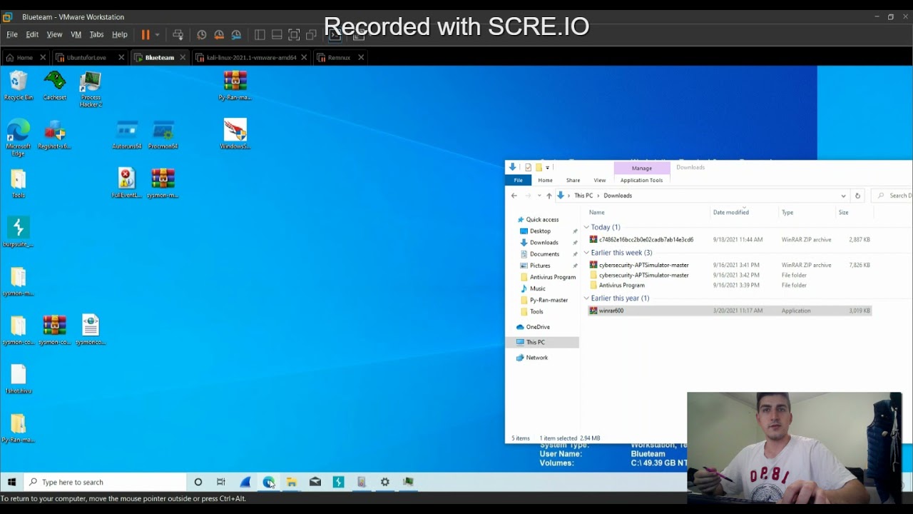Viewport: 913px width, 514px height.
Task: Select Process Hacker 2 desktop icon
Action: [x=91, y=89]
